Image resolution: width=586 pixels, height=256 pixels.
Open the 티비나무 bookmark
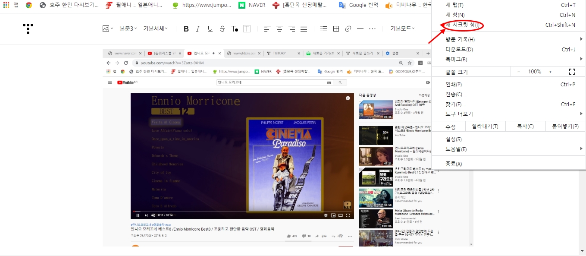pyautogui.click(x=407, y=5)
